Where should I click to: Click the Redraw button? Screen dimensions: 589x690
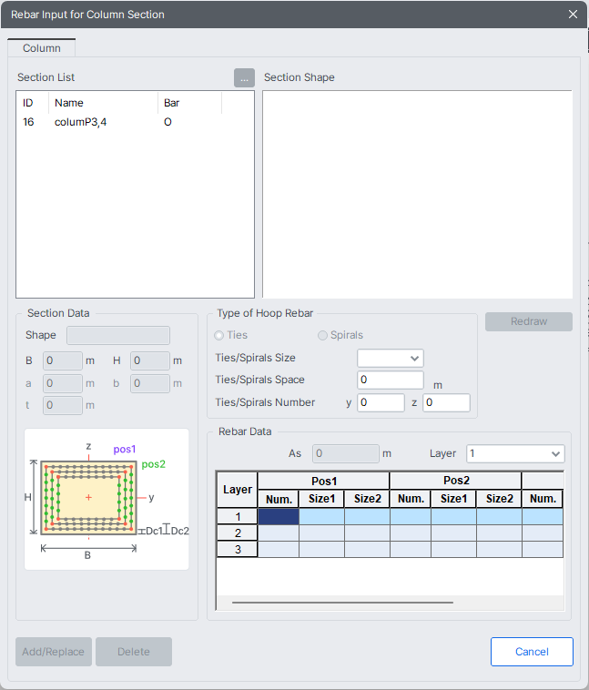point(529,321)
